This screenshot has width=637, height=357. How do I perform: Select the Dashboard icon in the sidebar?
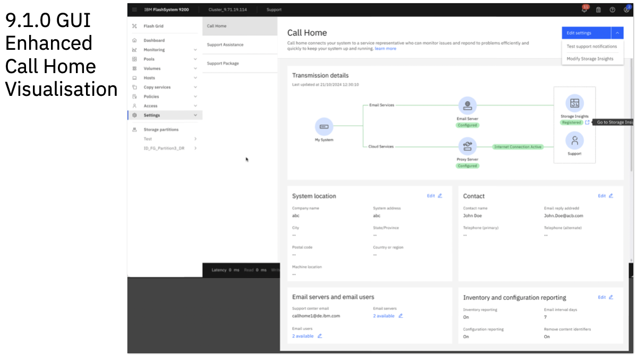coord(136,40)
